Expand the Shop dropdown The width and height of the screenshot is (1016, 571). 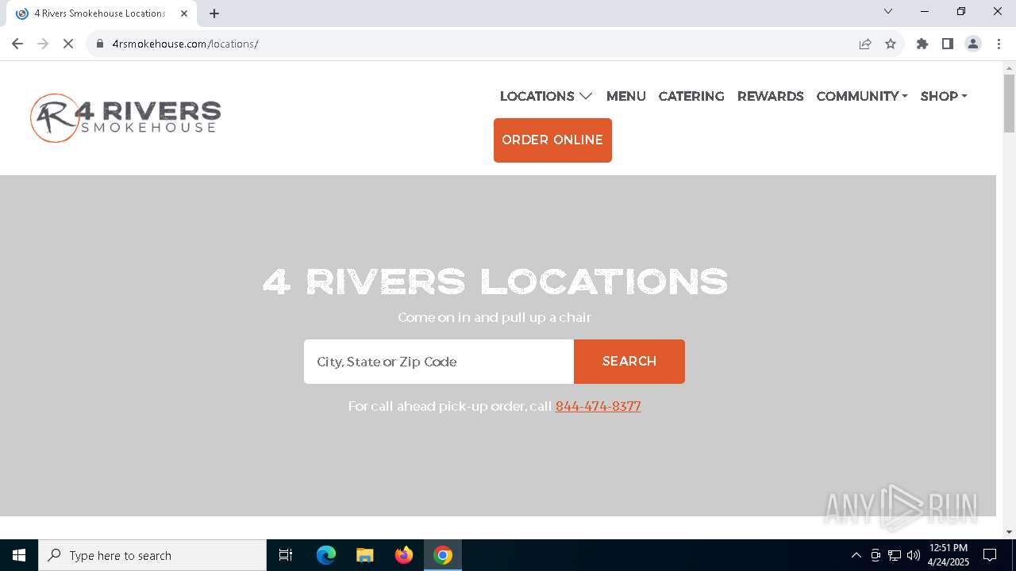(x=944, y=96)
